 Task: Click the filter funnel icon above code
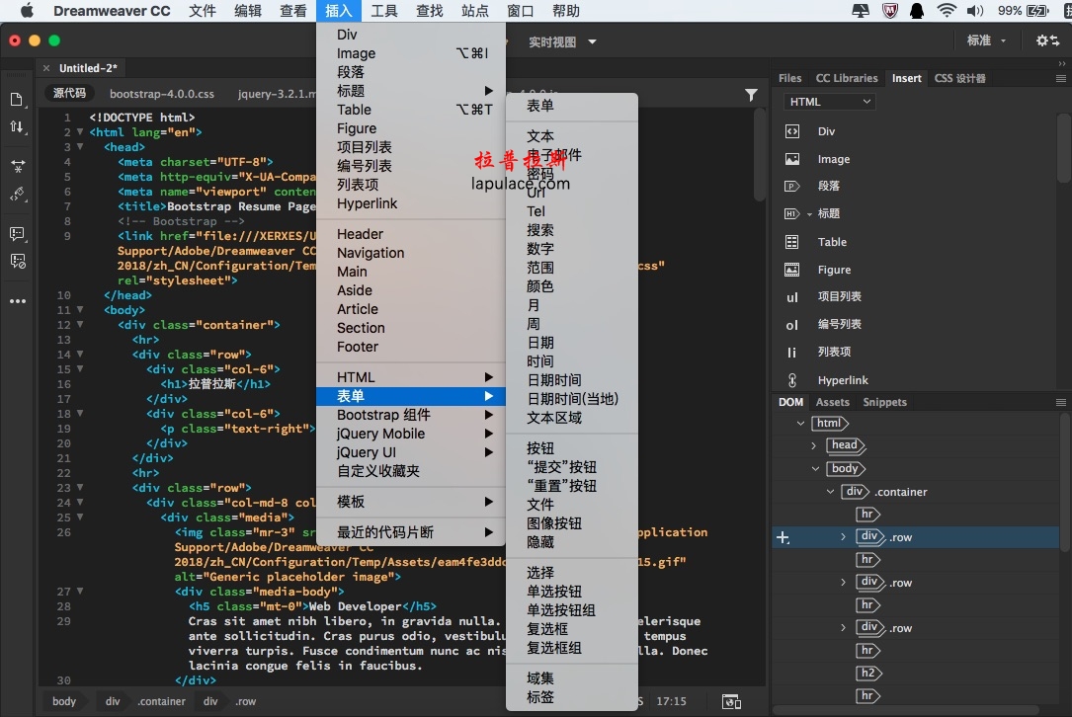click(x=751, y=95)
